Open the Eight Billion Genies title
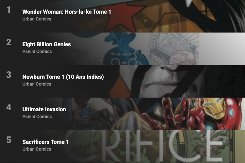The width and height of the screenshot is (245, 163). (46, 45)
